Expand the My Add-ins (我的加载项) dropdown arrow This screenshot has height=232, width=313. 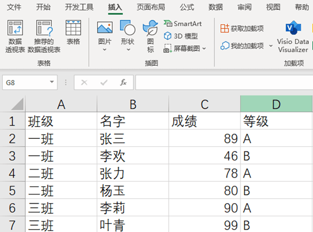271,46
